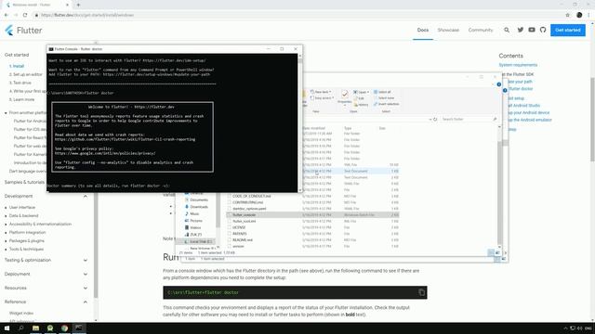Open 'Learn more' sidebar link

21,99
